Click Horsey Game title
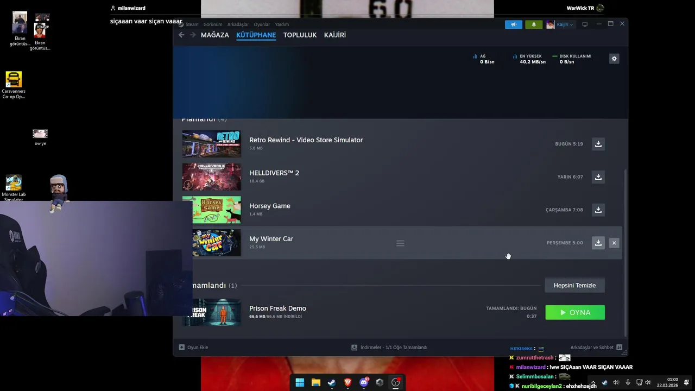Screen dimensions: 695x391 click(270, 206)
